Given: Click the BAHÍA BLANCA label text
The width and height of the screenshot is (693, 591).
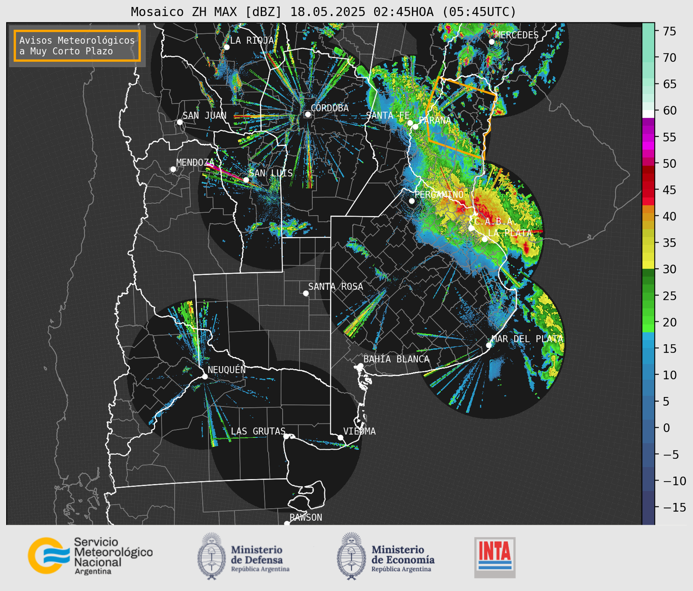Looking at the screenshot, I should point(396,359).
